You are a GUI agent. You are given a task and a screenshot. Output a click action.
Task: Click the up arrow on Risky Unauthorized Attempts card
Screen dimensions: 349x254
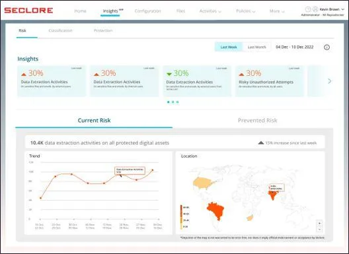pyautogui.click(x=241, y=75)
